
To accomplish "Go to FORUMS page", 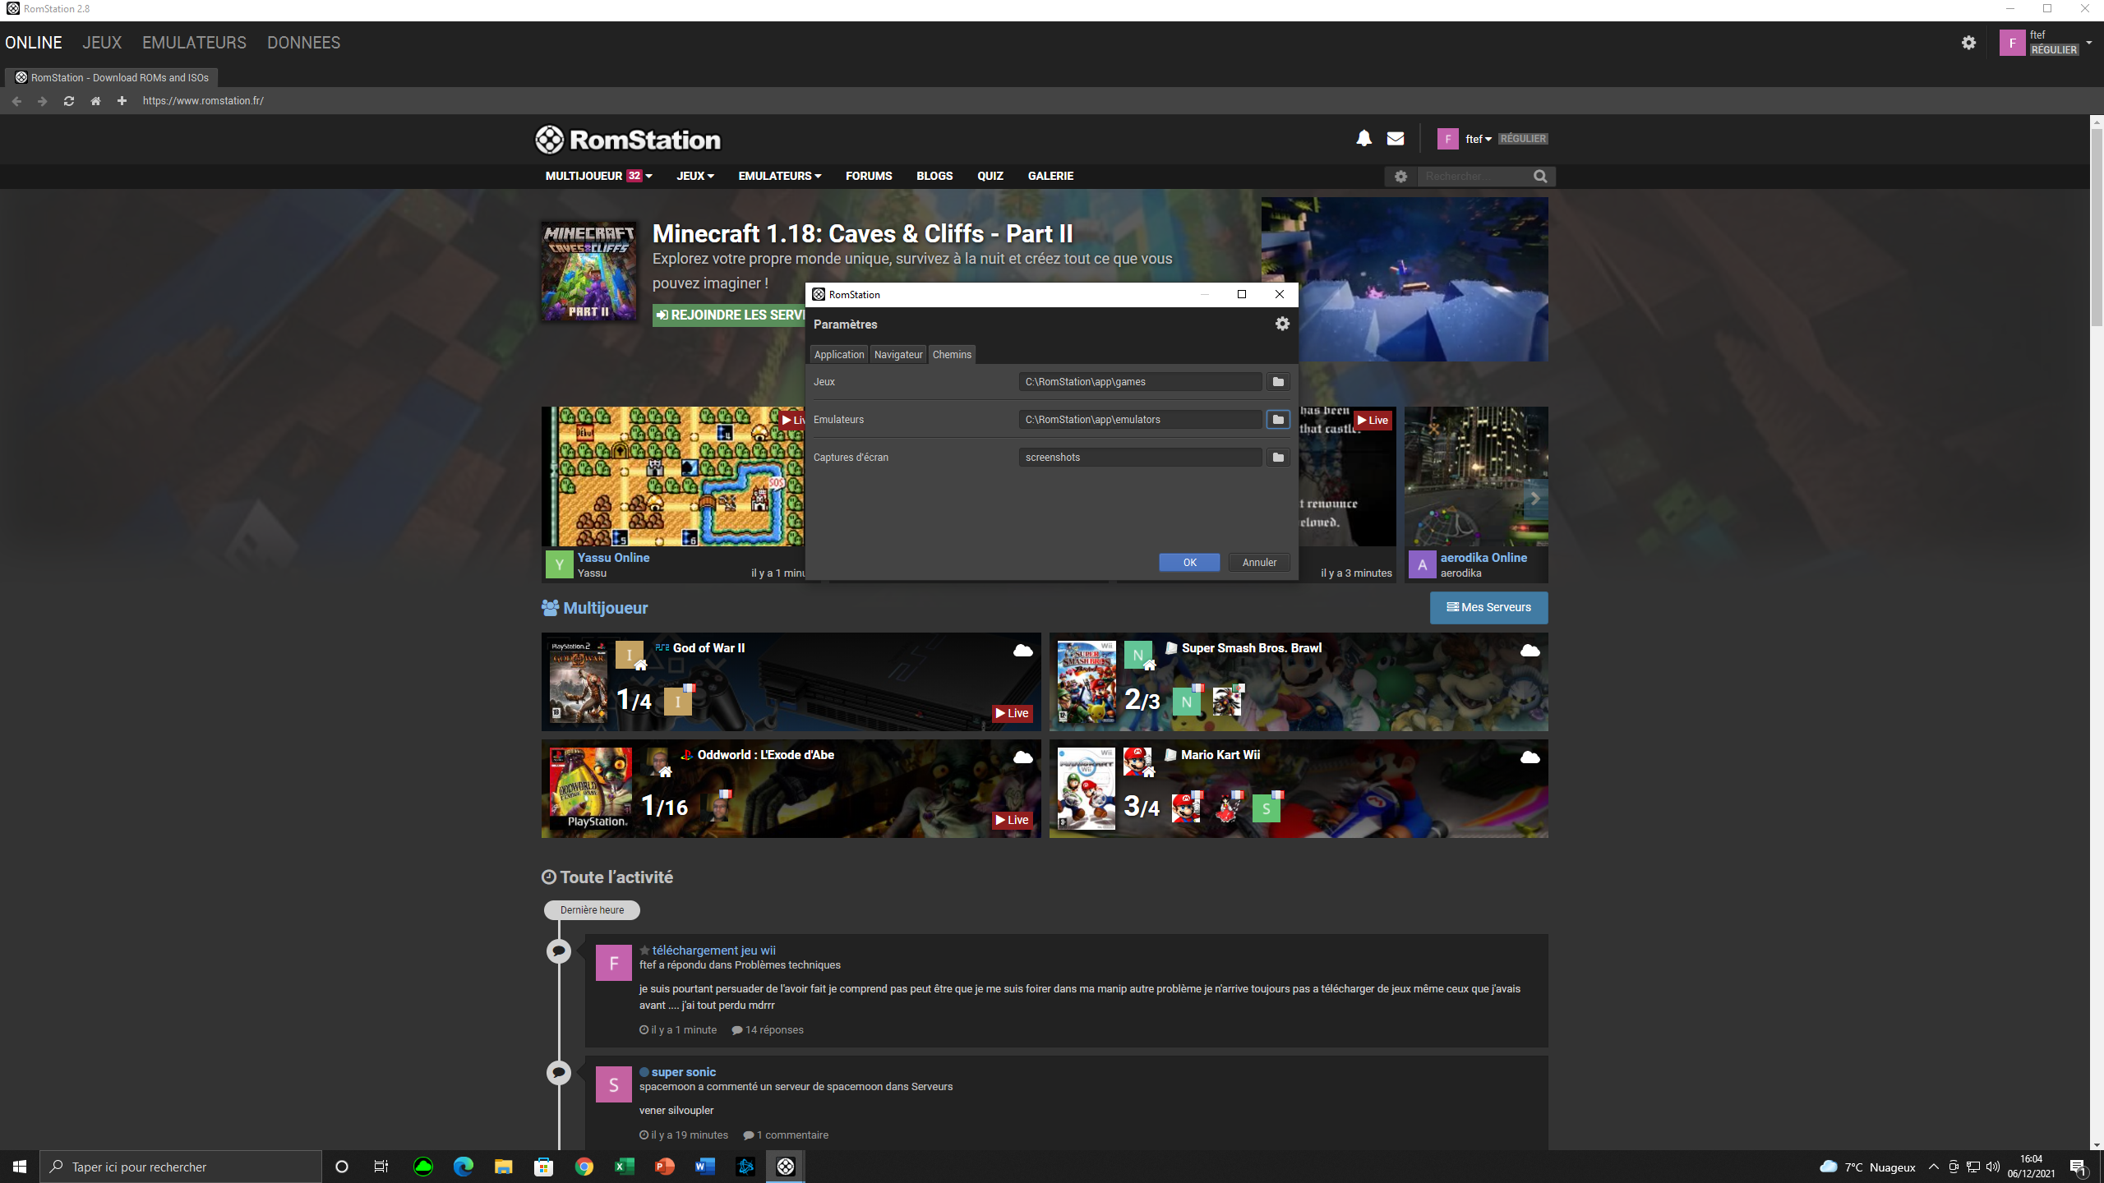I will [869, 176].
